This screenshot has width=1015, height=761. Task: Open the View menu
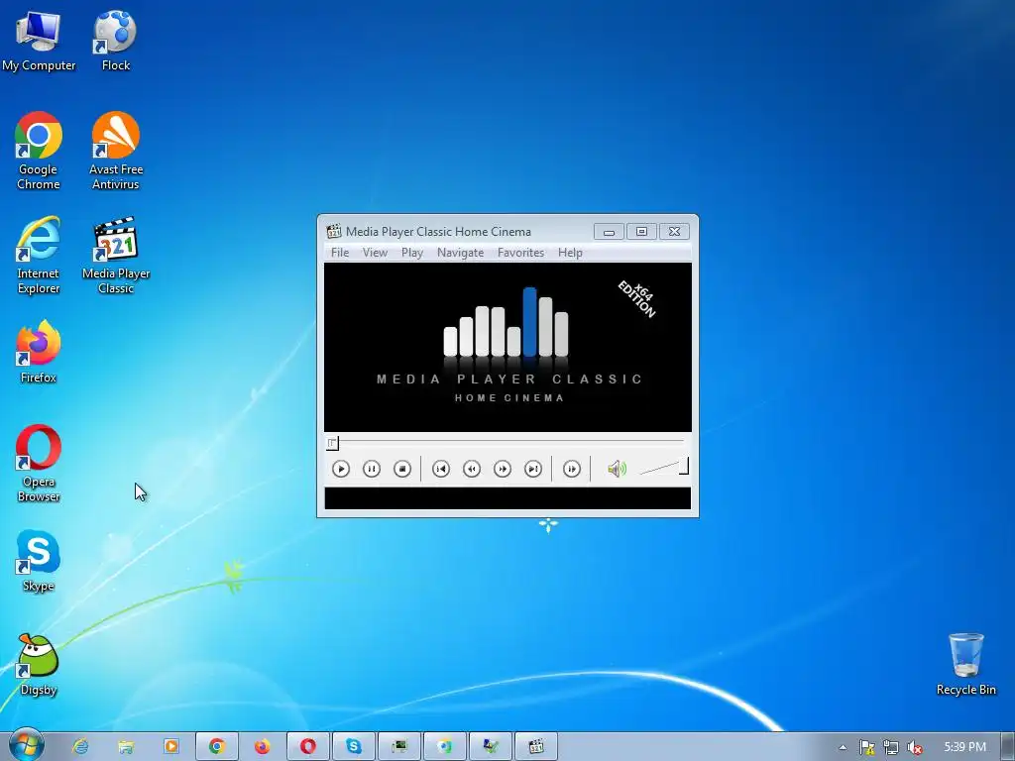tap(375, 253)
